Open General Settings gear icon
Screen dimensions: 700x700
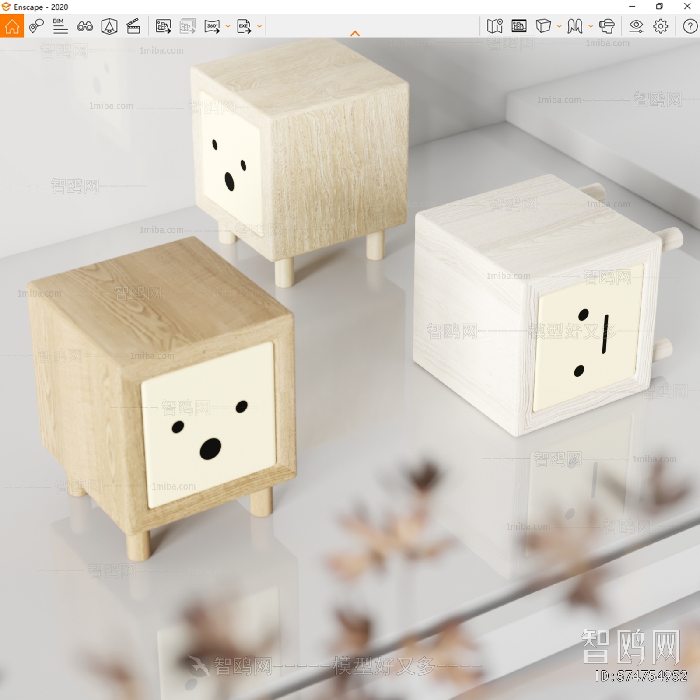click(x=661, y=26)
